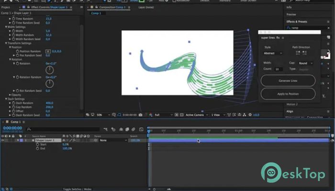Image resolution: width=335 pixels, height=191 pixels.
Task: Toggle the shy layers icon in the timeline
Action: [121, 129]
